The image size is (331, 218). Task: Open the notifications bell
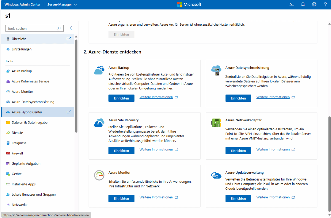[x=303, y=4]
